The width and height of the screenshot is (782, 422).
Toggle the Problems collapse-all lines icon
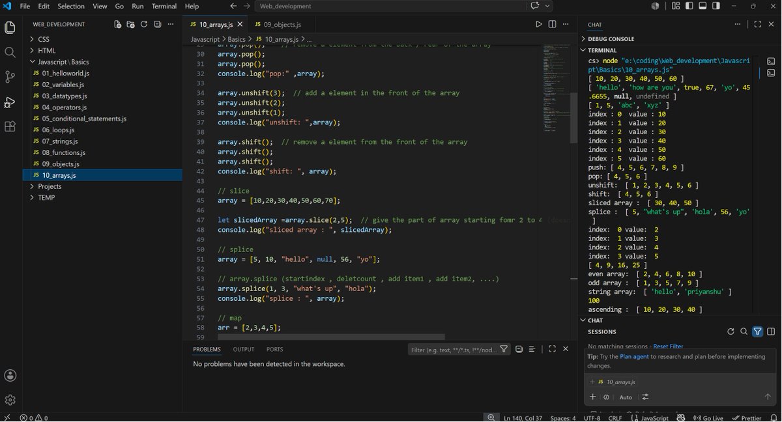[x=532, y=349]
